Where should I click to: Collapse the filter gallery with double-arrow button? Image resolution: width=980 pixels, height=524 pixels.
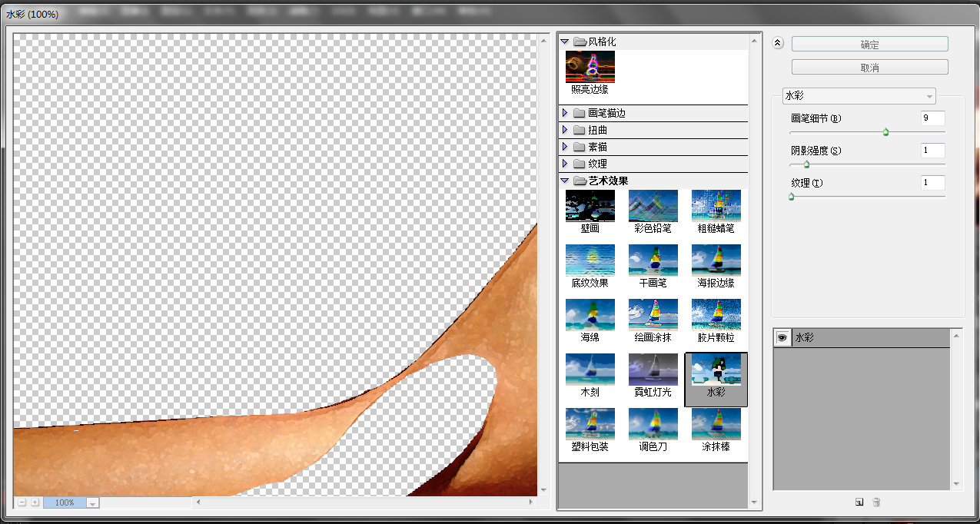(778, 44)
